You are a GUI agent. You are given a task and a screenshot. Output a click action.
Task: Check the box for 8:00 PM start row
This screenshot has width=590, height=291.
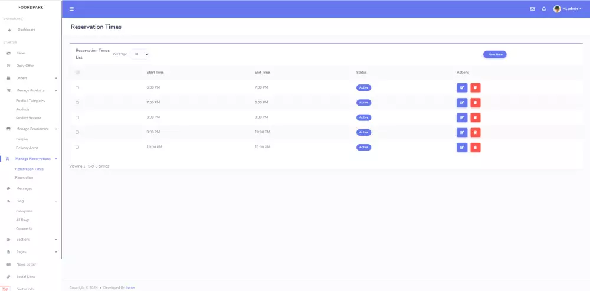pos(77,117)
